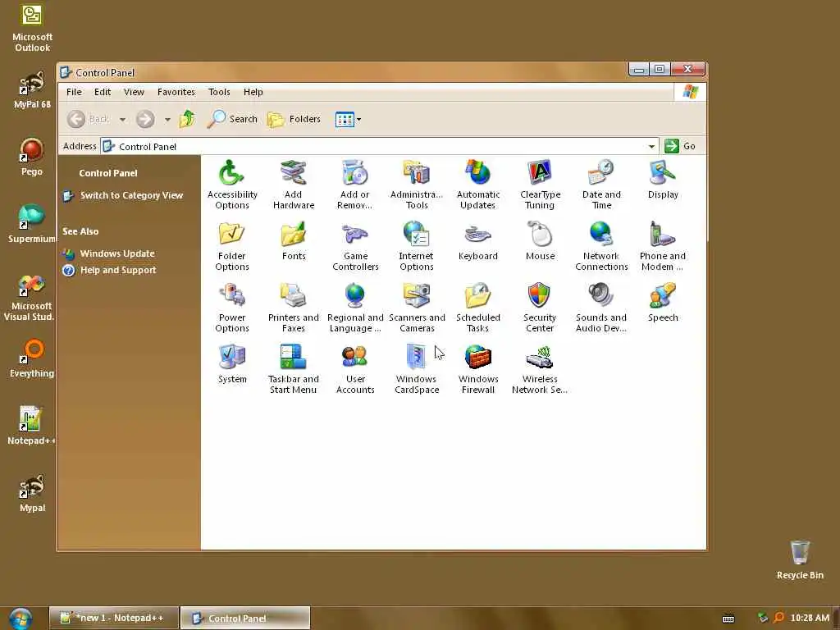Open Add Hardware wizard icon
The height and width of the screenshot is (630, 840).
293,185
